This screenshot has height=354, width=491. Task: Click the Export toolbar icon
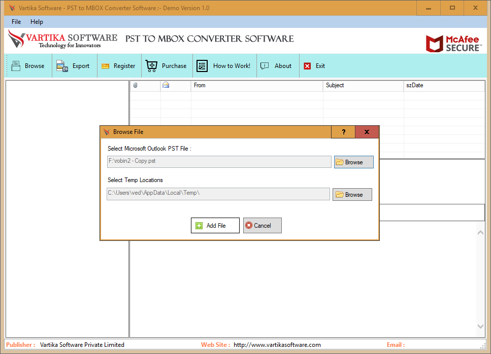pos(62,66)
